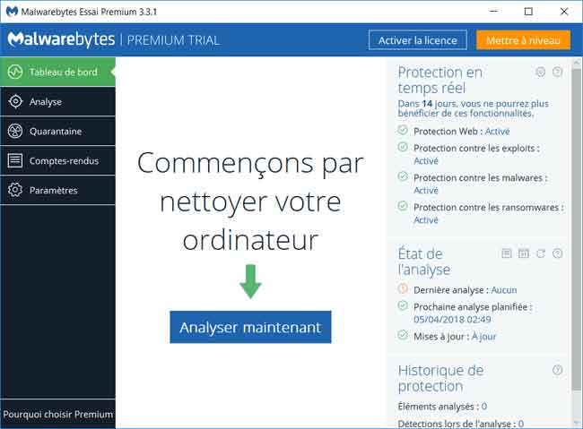This screenshot has height=429, width=583.
Task: Click help icon beside État de l'analyse
Action: [x=557, y=253]
